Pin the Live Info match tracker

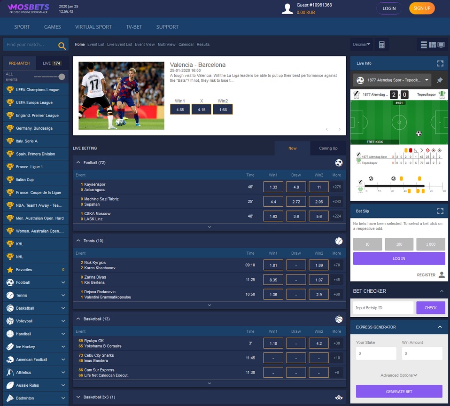(x=439, y=80)
